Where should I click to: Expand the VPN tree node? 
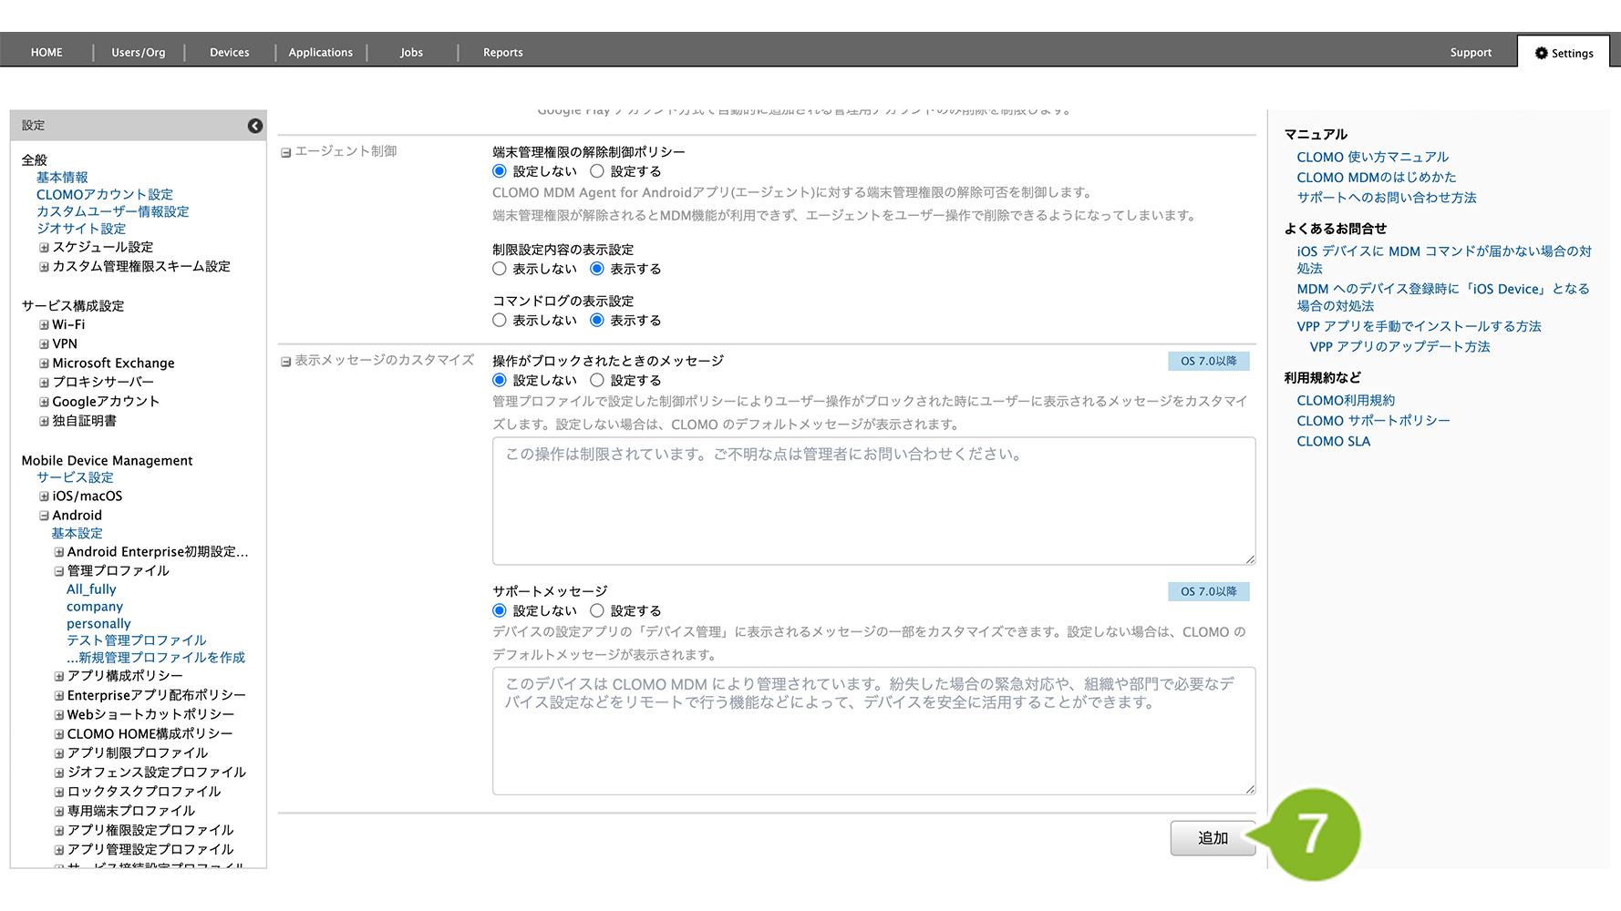point(44,344)
